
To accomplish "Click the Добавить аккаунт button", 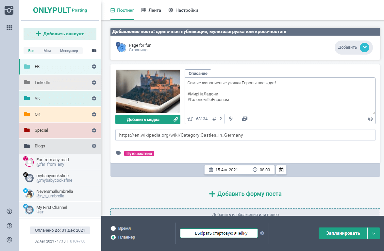I will tap(60, 34).
